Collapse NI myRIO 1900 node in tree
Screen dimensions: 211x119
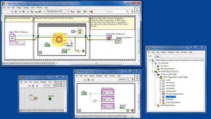click(x=152, y=72)
